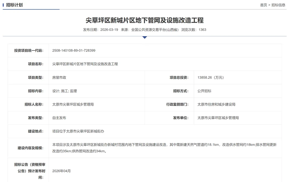288x182 pixels.
Task: Click the 设计; 施工; 监理 value
Action: pos(65,91)
